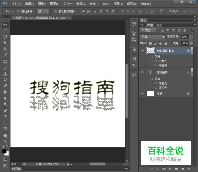Open the 正常 blend mode dropdown

click(x=153, y=37)
